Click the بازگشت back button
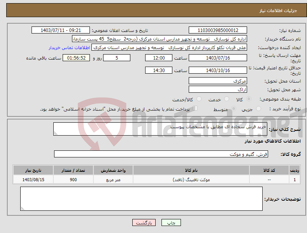 click(x=144, y=222)
